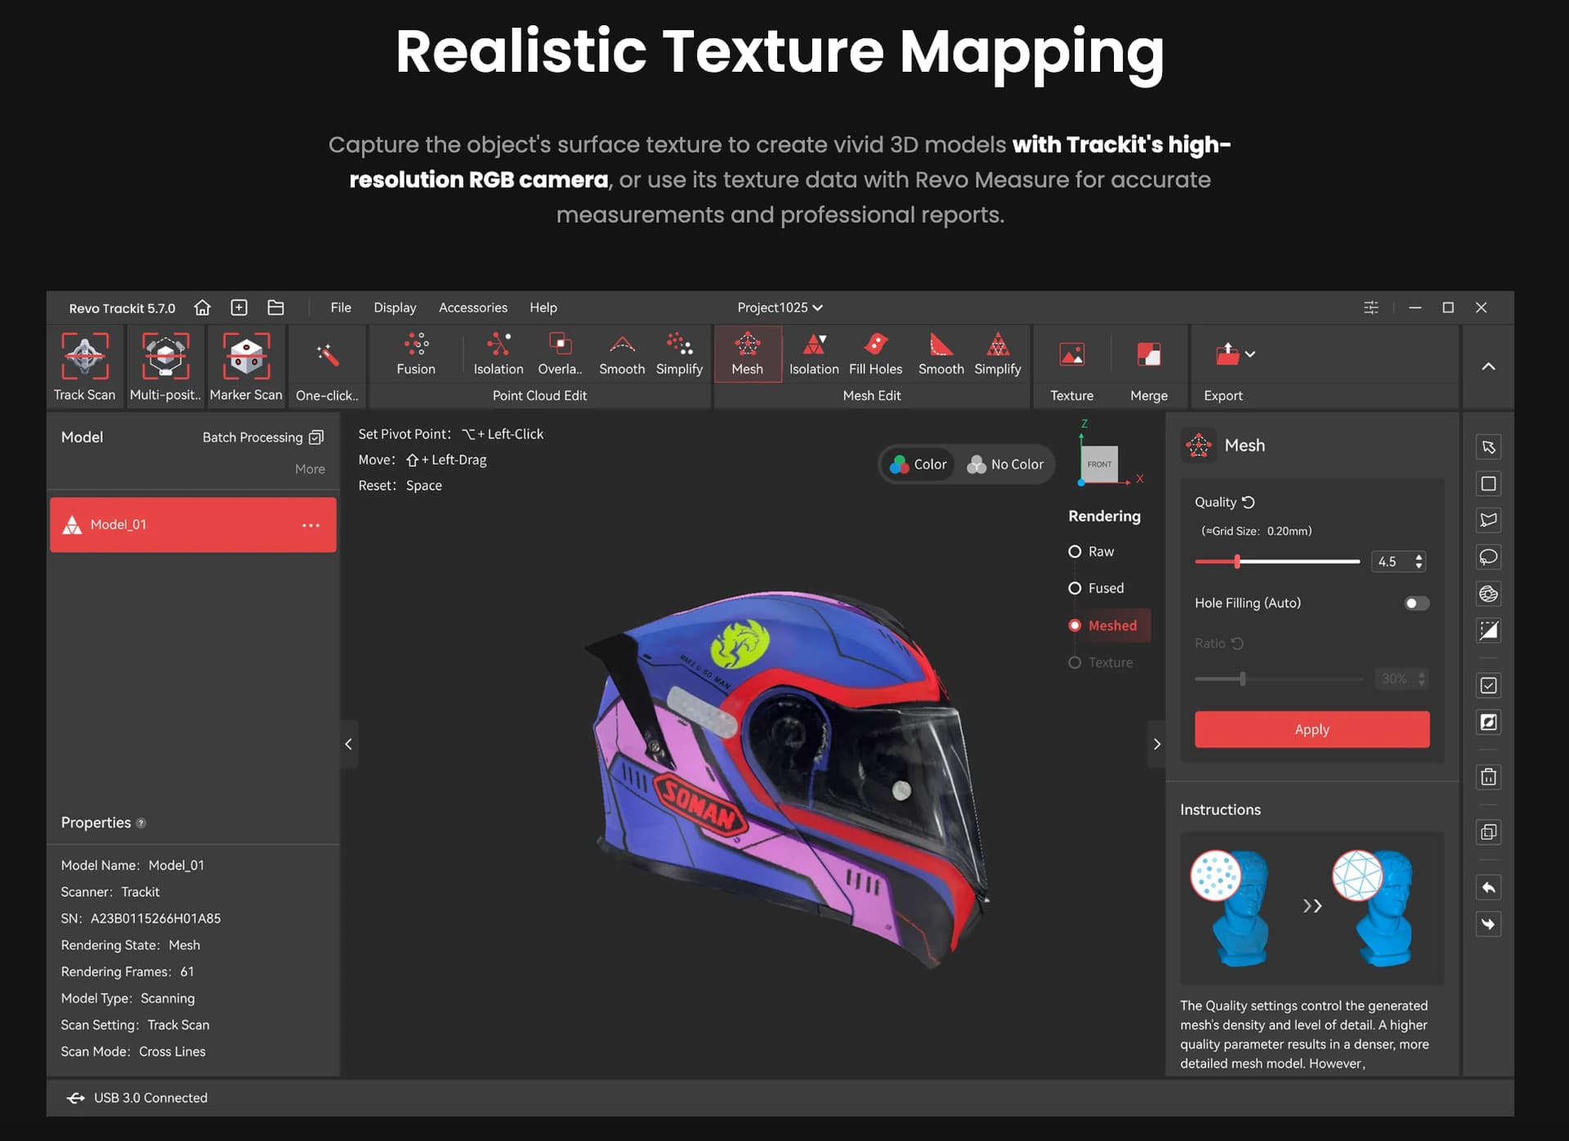Screen dimensions: 1569x1141
Task: Open the Help menu
Action: (543, 308)
